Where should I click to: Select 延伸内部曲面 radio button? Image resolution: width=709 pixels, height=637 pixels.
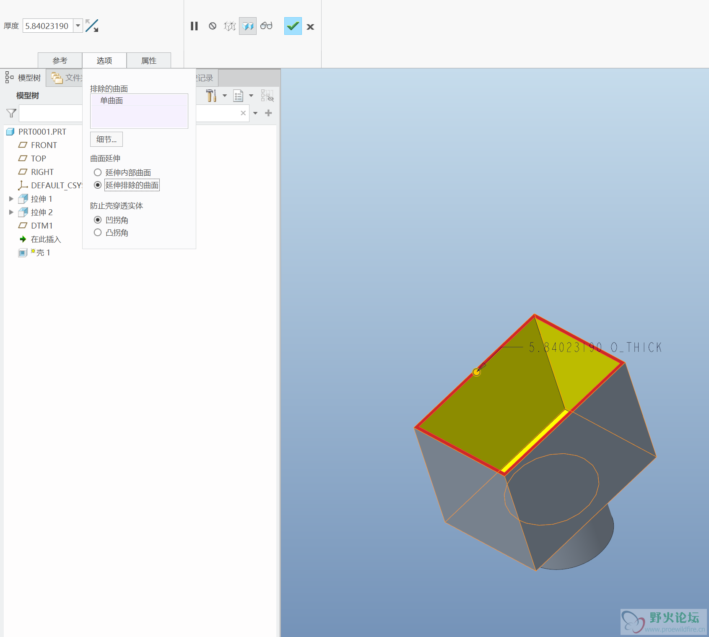click(98, 172)
